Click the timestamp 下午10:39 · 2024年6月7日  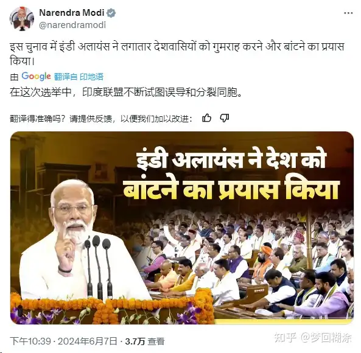coord(63,341)
